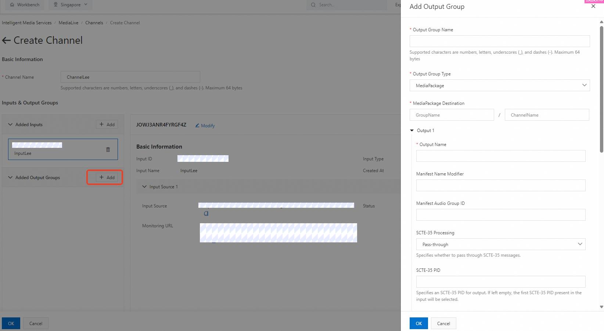The image size is (604, 331).
Task: Open the Singapore region selector
Action: (71, 5)
